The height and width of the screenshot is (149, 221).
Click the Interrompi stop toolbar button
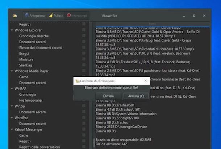click(x=77, y=16)
